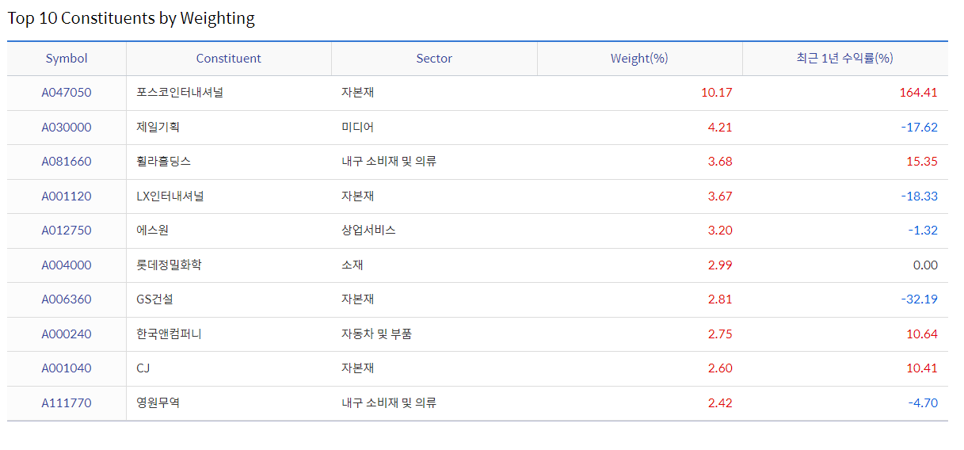Click weight value 3.20
This screenshot has height=450, width=964.
(x=720, y=231)
